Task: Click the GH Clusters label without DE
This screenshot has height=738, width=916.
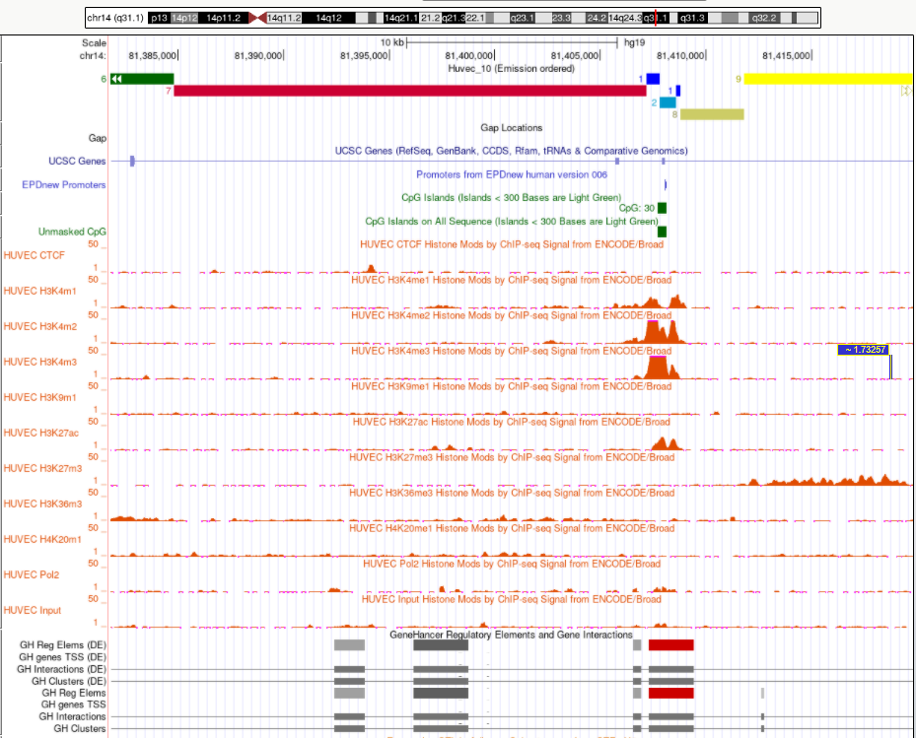Action: [x=80, y=729]
